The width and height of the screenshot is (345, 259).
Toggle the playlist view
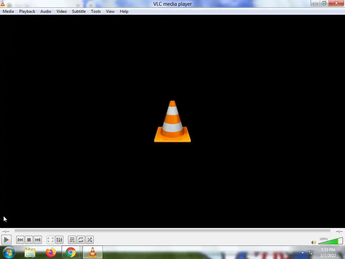(72, 240)
